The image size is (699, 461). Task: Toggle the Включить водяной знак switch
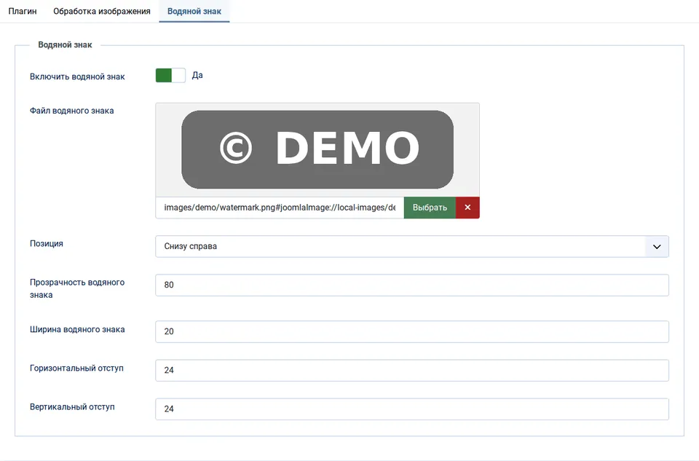pyautogui.click(x=170, y=75)
